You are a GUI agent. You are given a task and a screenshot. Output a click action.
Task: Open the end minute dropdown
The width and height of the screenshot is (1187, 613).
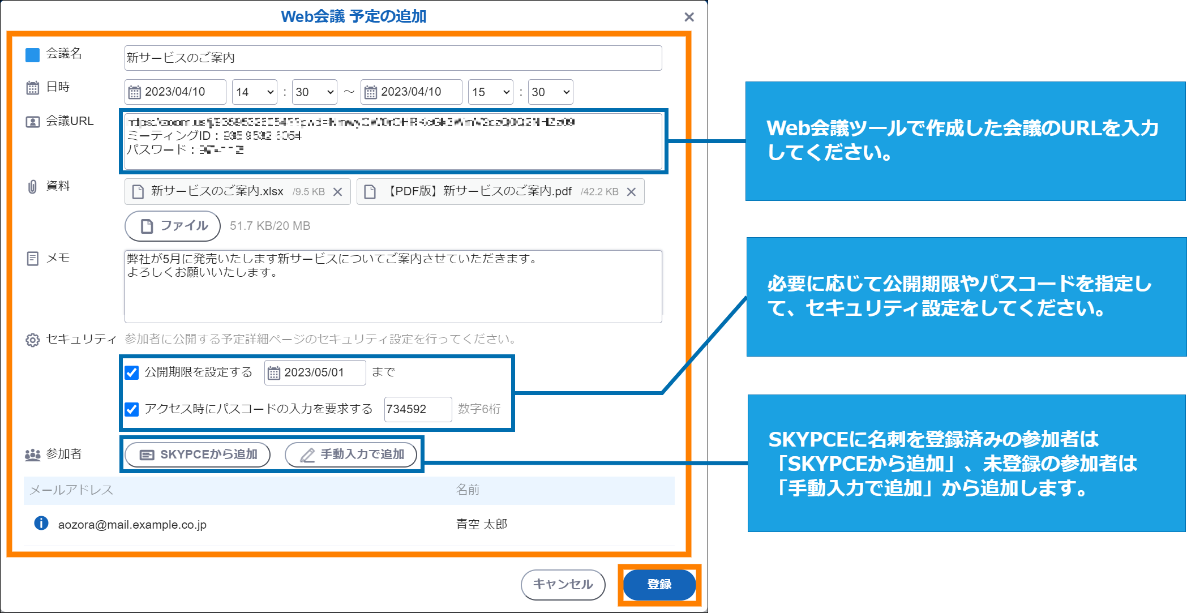(x=551, y=92)
